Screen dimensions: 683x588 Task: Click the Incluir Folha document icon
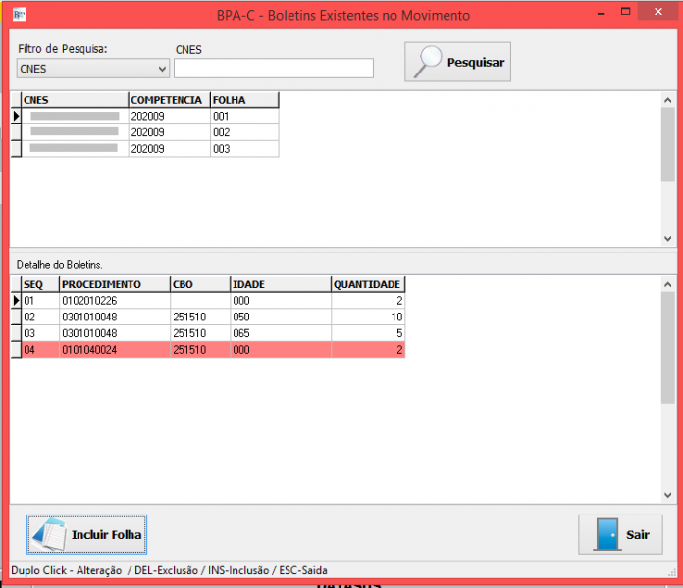click(x=49, y=534)
